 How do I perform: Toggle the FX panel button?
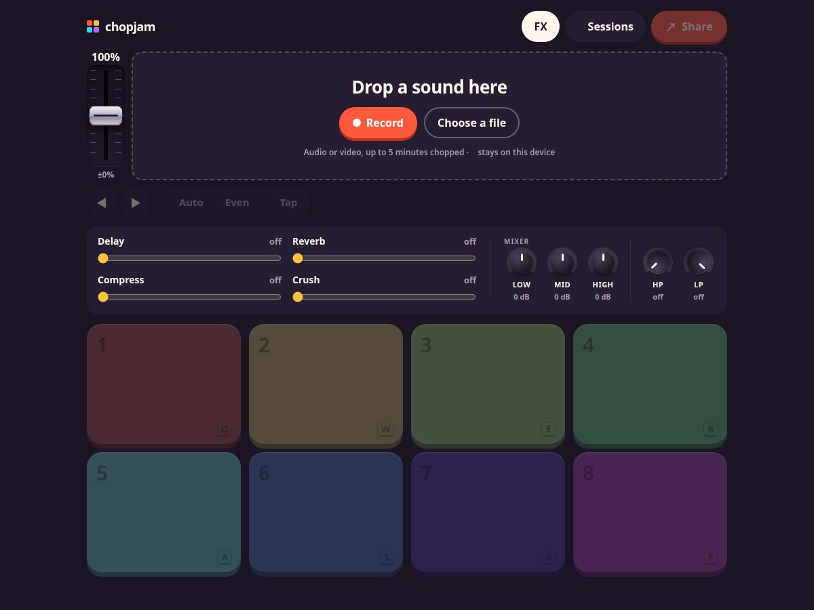pyautogui.click(x=541, y=26)
